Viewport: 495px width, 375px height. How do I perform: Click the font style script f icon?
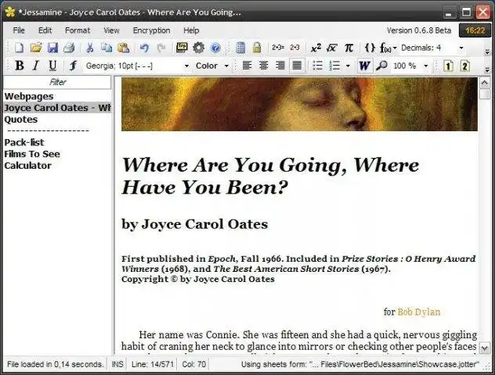coord(73,66)
